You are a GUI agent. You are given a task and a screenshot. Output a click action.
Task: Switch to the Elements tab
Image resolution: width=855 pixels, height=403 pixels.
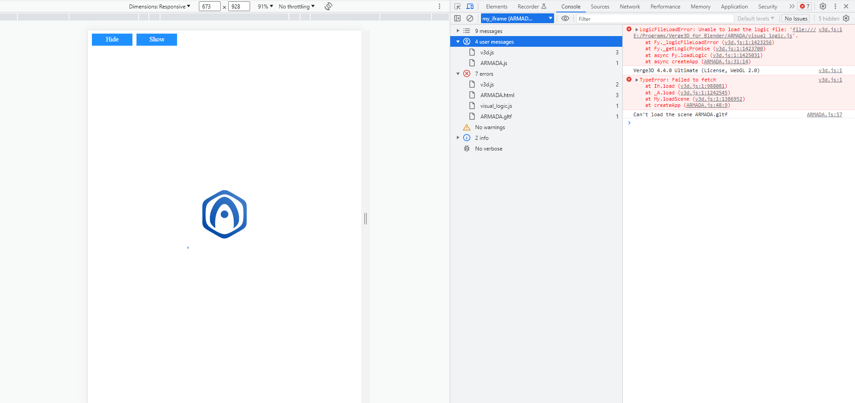497,6
